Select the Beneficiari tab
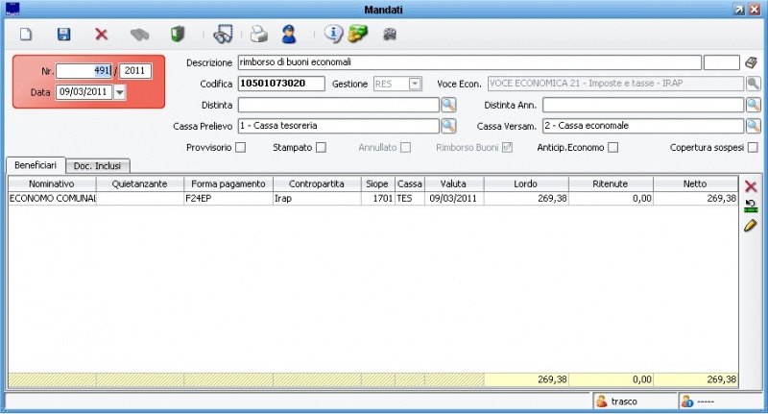Screen dimensions: 768x414 tap(36, 165)
